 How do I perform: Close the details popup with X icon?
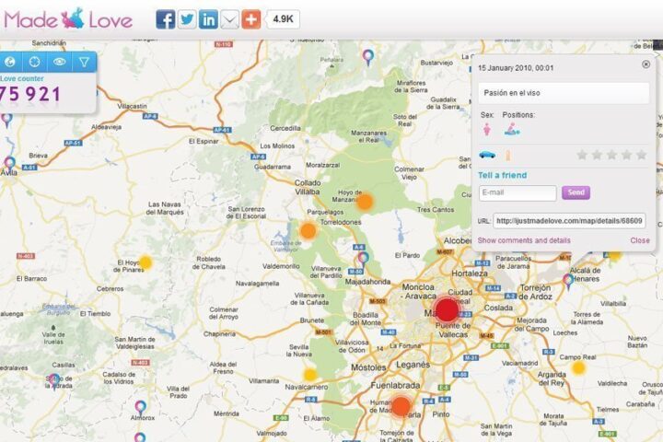(646, 64)
